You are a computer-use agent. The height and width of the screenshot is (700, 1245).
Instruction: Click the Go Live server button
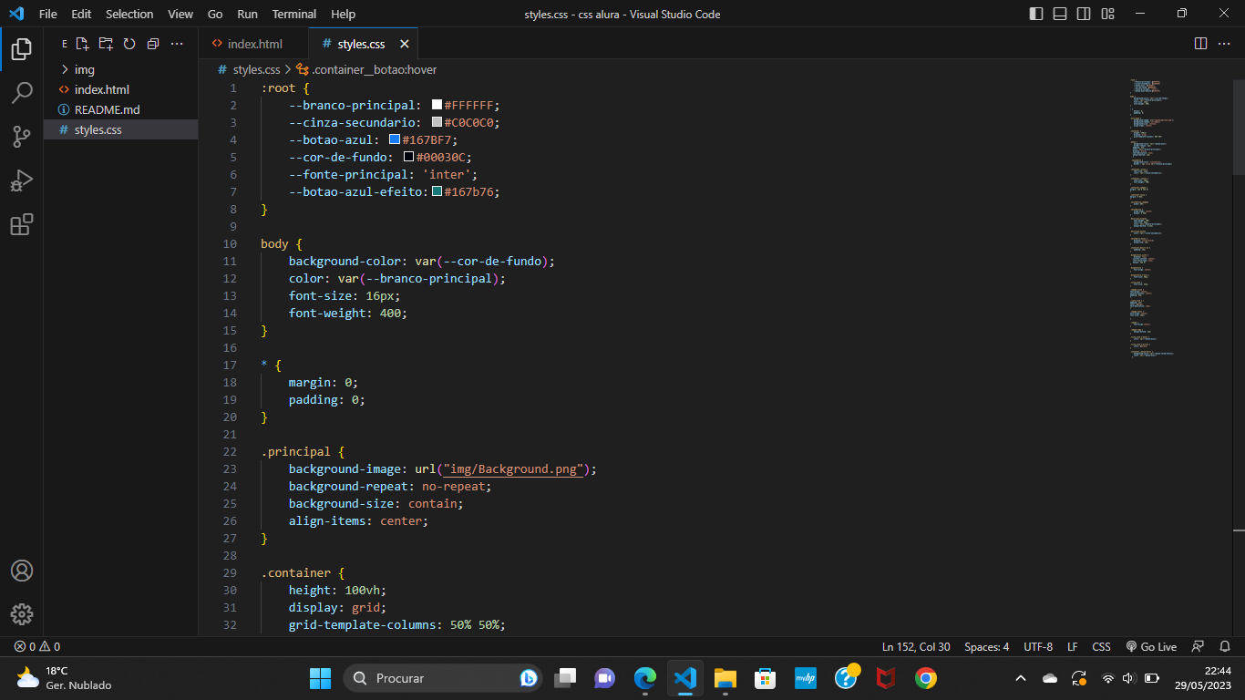tap(1151, 647)
